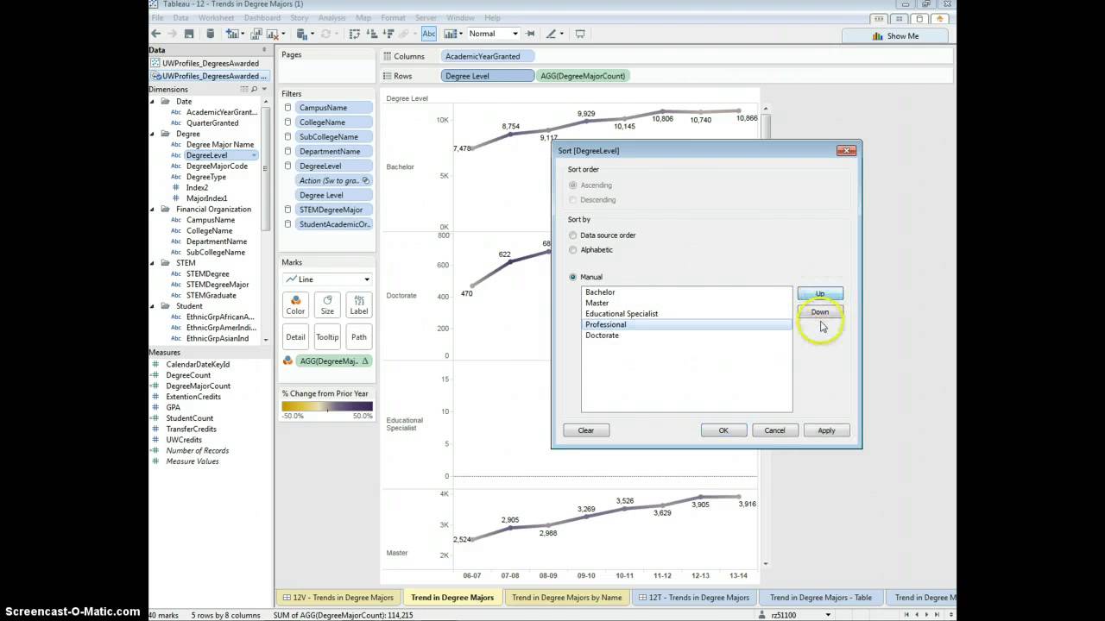Open the Dimensions pane menu arrow
Viewport: 1105px width, 621px height.
[265, 89]
